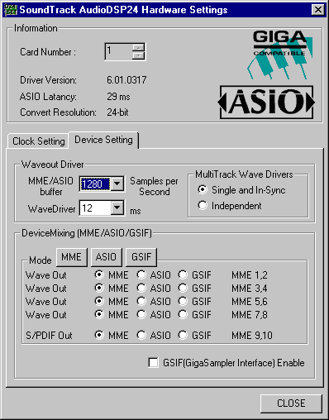Select Independent MultiTrack option

tap(203, 205)
